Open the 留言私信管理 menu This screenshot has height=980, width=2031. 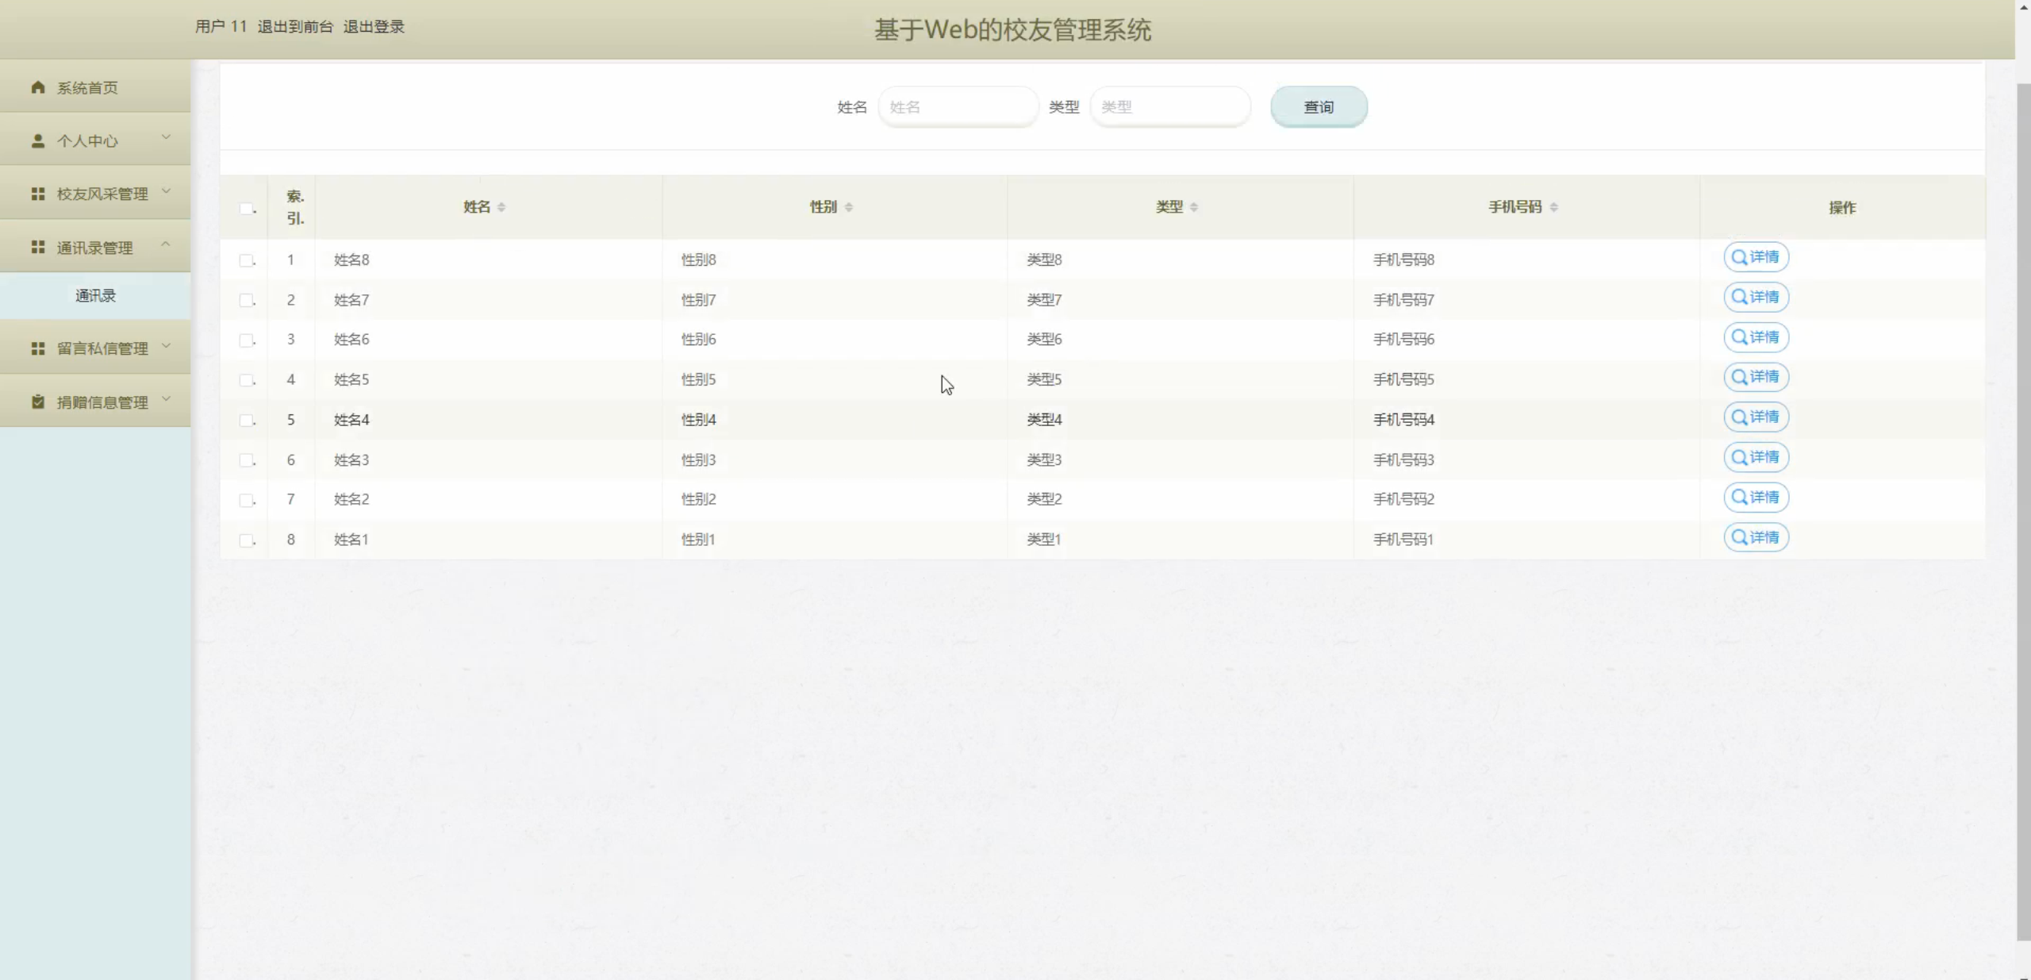coord(102,348)
